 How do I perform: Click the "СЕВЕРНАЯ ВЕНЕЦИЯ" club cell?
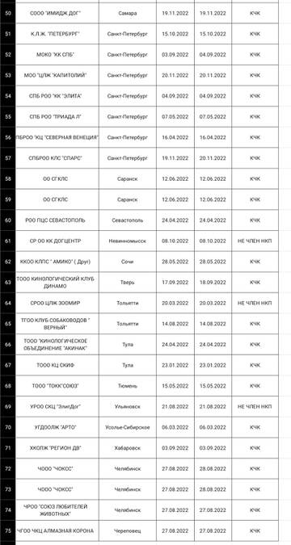[x=57, y=137]
